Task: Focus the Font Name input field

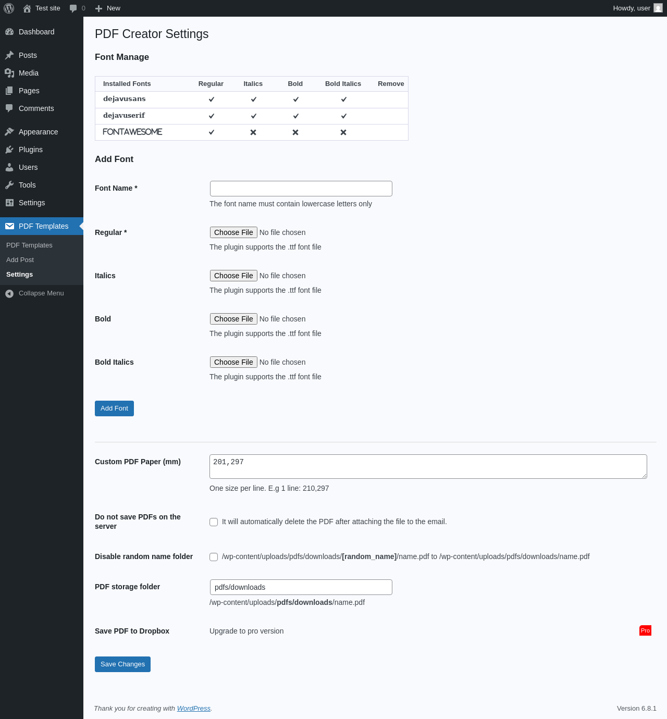Action: [x=301, y=189]
